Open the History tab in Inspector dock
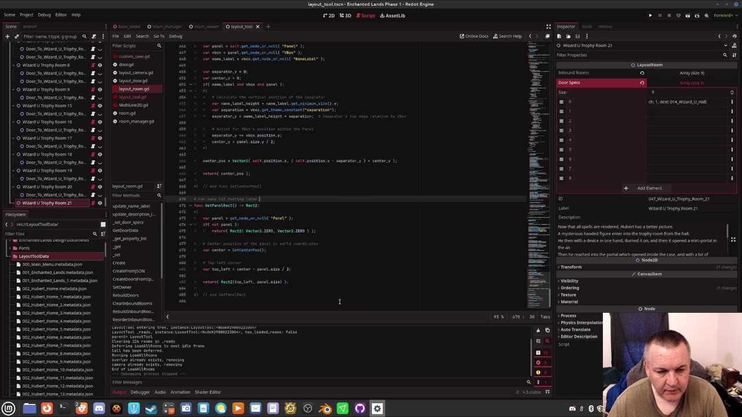 click(x=605, y=27)
